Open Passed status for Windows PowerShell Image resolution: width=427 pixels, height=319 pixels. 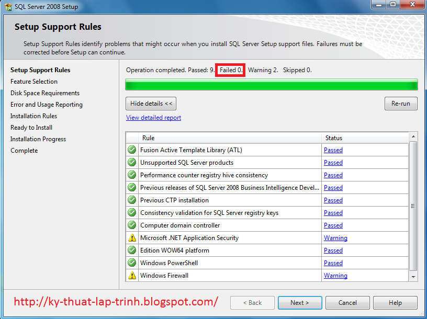(333, 263)
